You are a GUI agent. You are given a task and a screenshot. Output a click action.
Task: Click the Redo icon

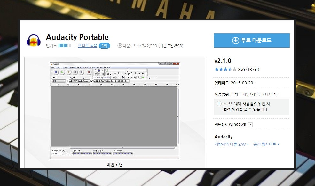pyautogui.click(x=117, y=78)
